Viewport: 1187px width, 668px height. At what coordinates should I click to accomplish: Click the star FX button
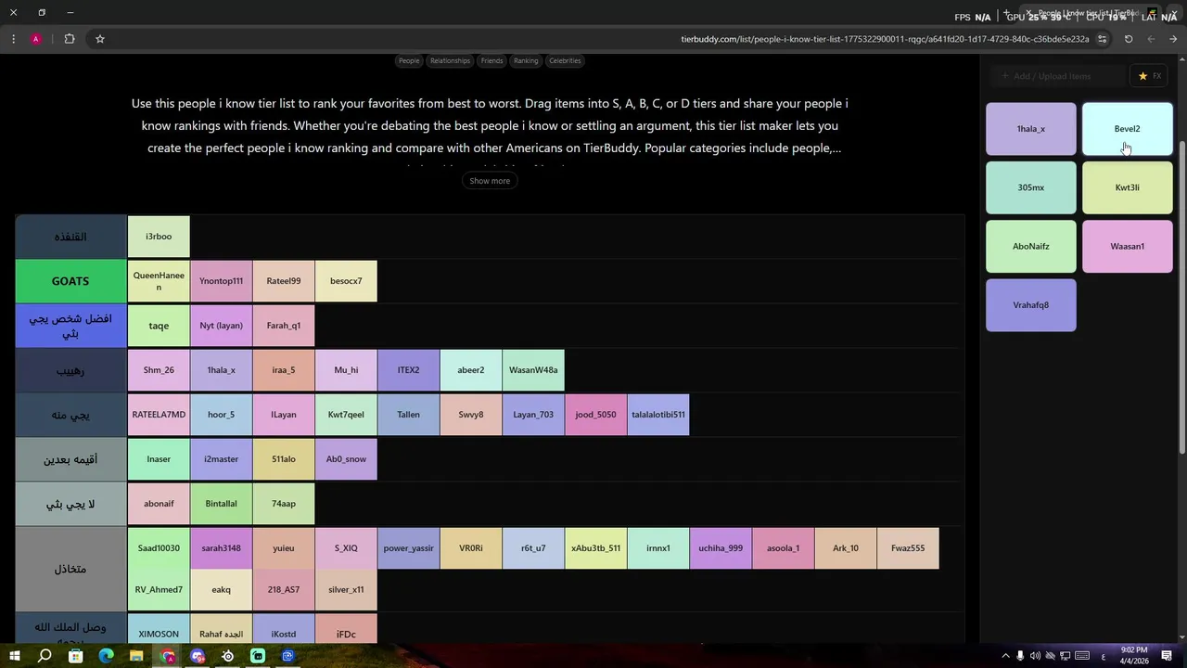pos(1150,76)
